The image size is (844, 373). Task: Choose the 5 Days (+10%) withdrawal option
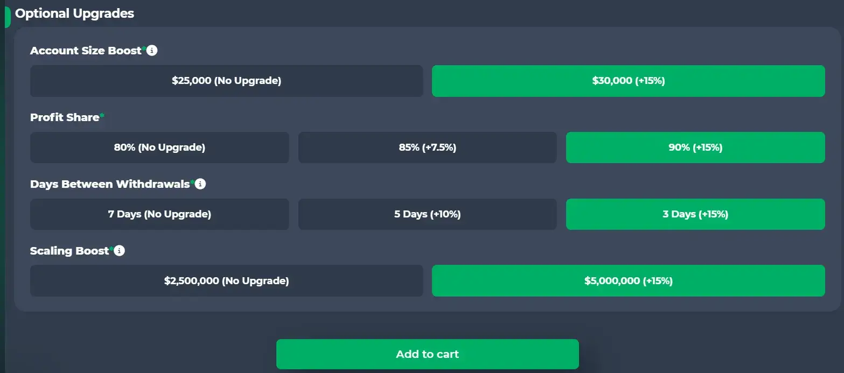pos(427,214)
